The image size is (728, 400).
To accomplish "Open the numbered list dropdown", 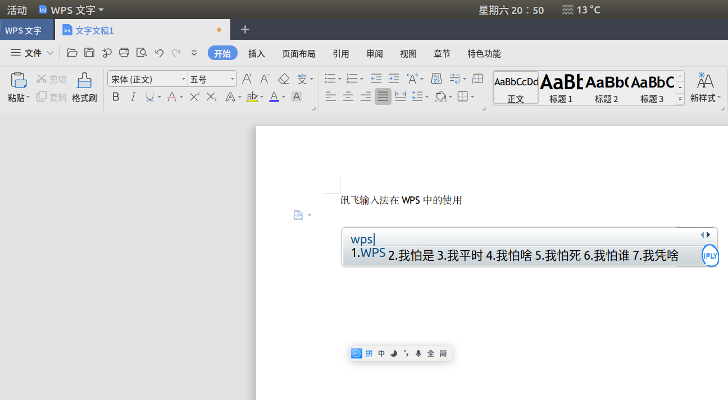I will tap(361, 79).
